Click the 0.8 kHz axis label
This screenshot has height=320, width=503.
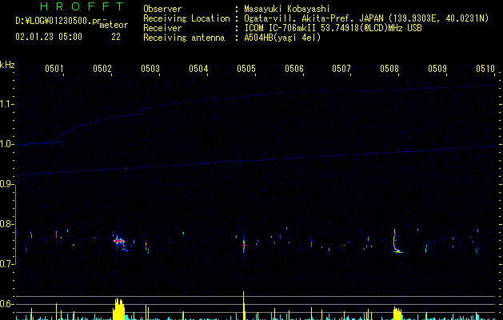(6, 224)
